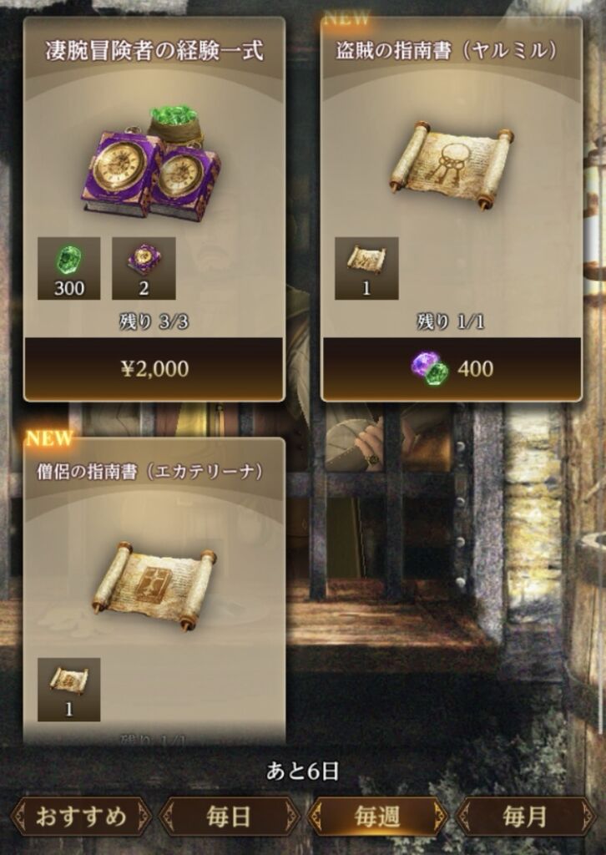The image size is (606, 855).
Task: Tap the 残り 3/3 stock label
Action: 154,321
